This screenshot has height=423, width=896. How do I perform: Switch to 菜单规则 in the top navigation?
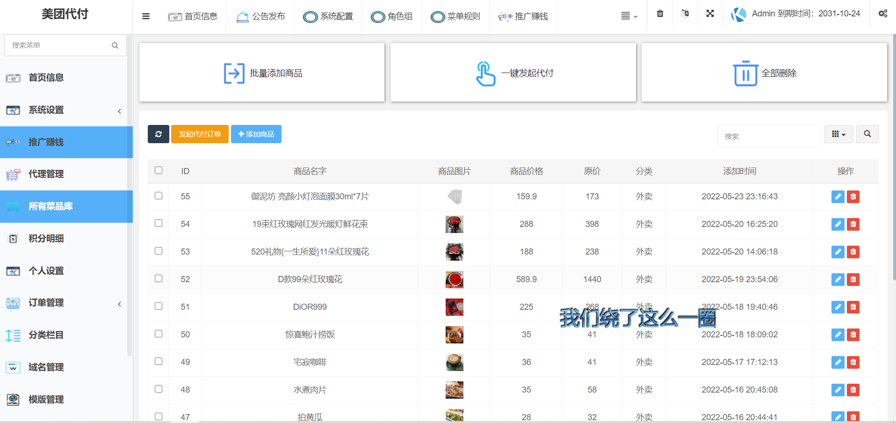(456, 17)
